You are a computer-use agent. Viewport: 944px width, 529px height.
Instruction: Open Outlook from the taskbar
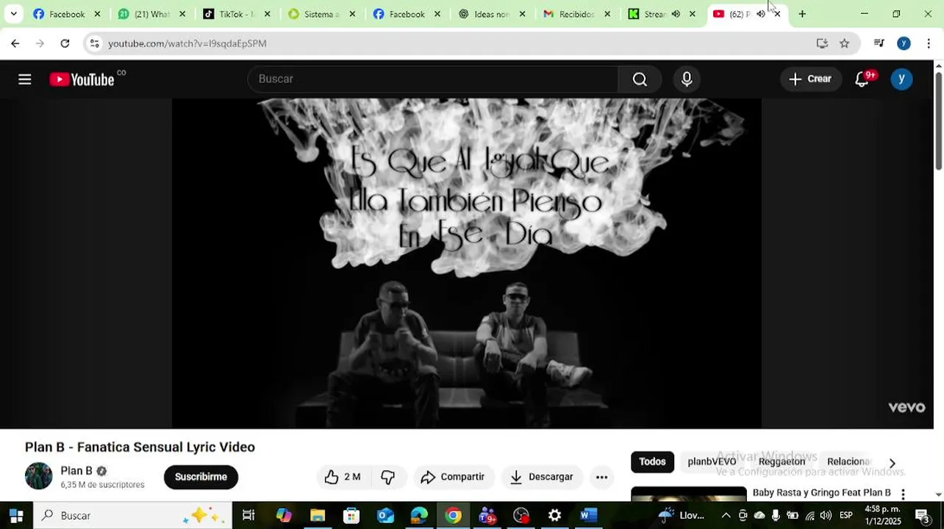[385, 516]
